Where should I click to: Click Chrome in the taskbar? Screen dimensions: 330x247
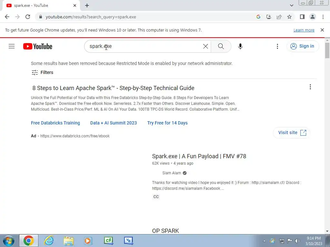coord(29,241)
